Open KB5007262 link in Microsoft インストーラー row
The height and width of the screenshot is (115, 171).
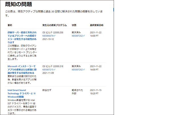[x=77, y=69]
